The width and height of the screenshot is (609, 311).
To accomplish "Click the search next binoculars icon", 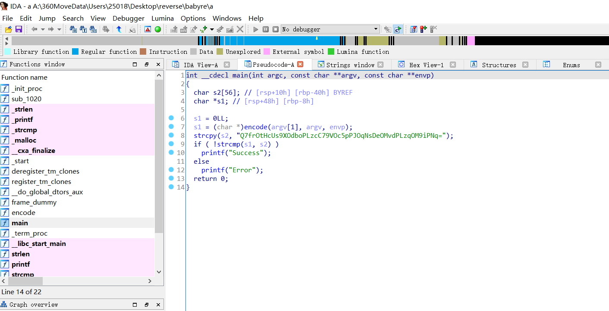I will [106, 29].
